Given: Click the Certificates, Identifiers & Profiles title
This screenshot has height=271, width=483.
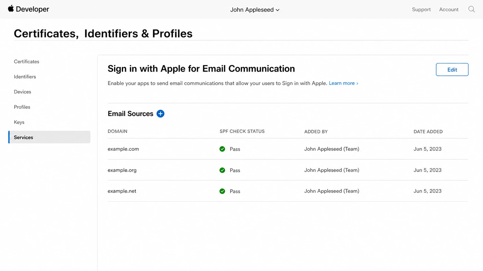Looking at the screenshot, I should coord(103,34).
